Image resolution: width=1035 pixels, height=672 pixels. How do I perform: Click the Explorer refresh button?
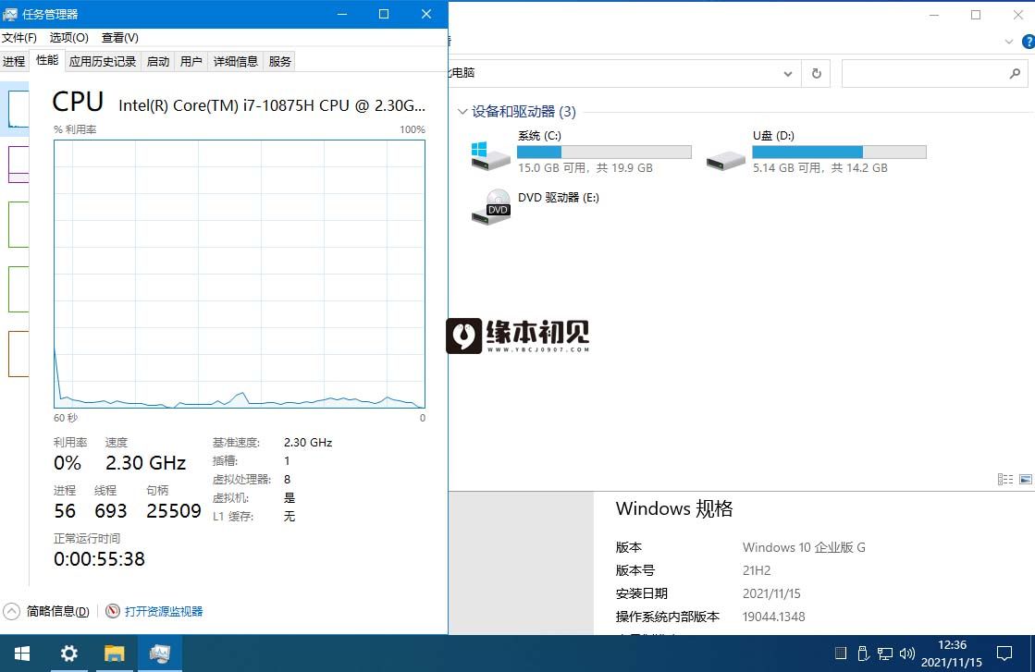816,73
